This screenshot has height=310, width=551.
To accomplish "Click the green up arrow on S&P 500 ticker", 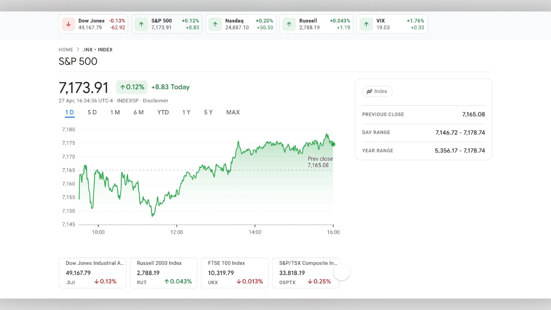I will point(141,24).
